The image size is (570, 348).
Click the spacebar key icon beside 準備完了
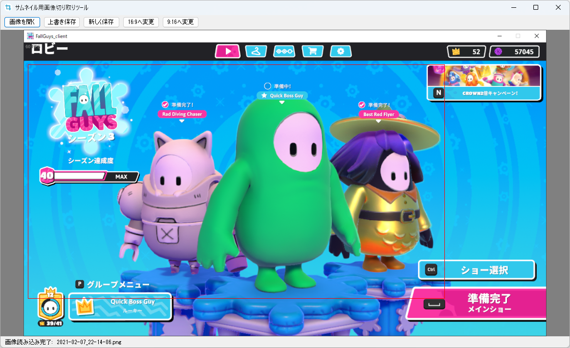tap(434, 304)
